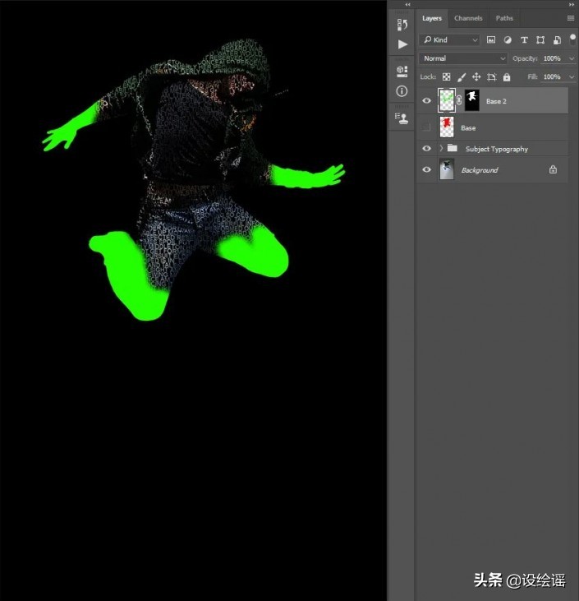Select the Base layer name

point(468,128)
